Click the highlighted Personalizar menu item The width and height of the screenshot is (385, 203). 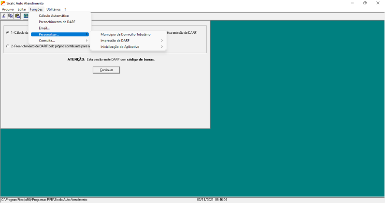pyautogui.click(x=60, y=34)
